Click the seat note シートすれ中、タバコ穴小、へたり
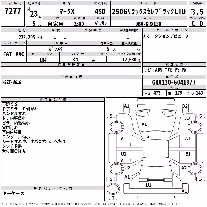207x207 pixels. pos(34,141)
